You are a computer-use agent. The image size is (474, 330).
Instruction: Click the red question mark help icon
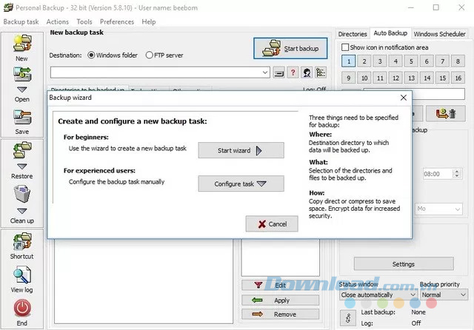293,73
